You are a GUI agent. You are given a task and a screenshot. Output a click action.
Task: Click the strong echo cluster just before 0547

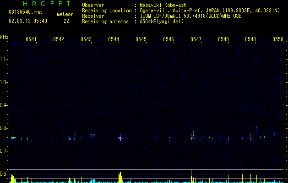point(192,136)
